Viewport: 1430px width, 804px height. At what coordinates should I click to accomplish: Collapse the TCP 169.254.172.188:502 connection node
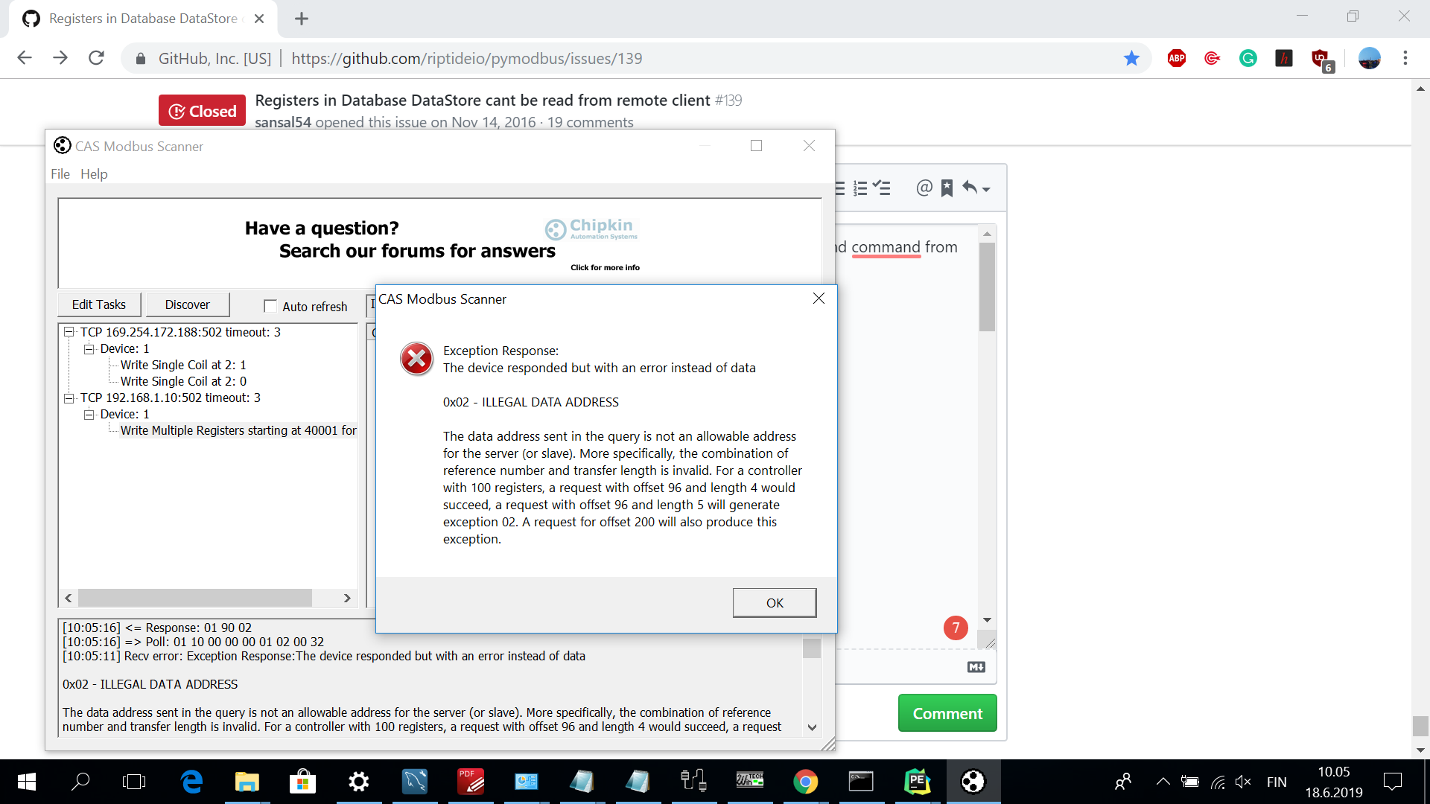[69, 332]
